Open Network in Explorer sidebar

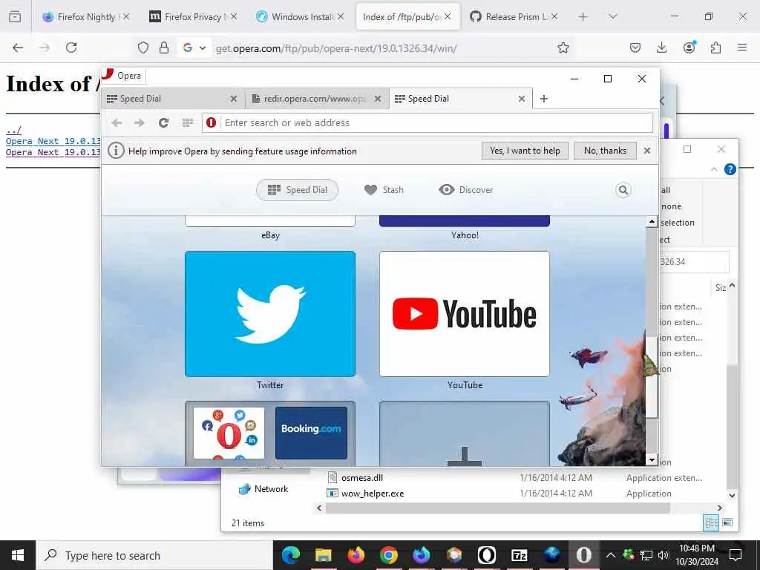(x=263, y=489)
